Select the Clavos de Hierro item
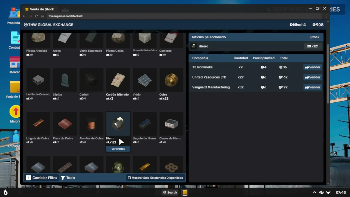 click(x=171, y=124)
